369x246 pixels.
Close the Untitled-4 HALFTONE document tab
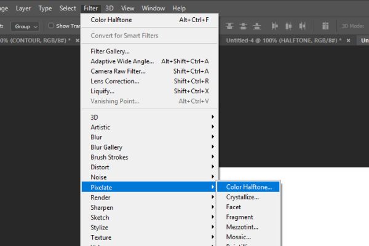349,40
